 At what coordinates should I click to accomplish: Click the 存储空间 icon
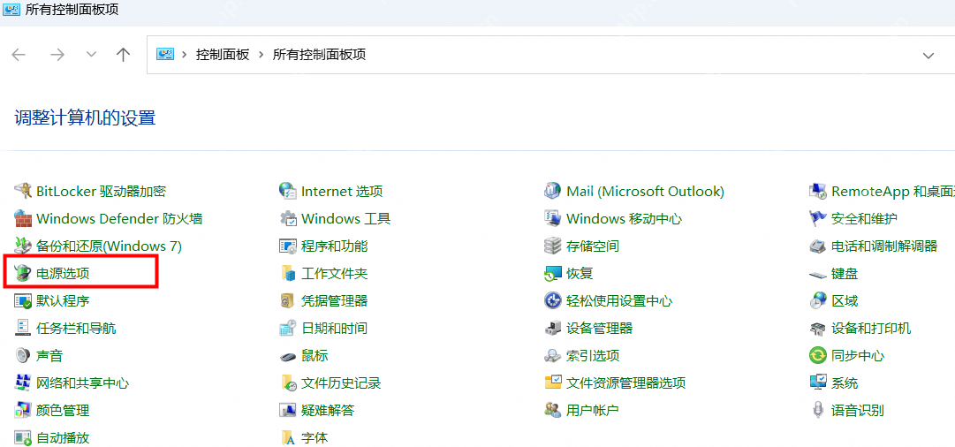552,246
